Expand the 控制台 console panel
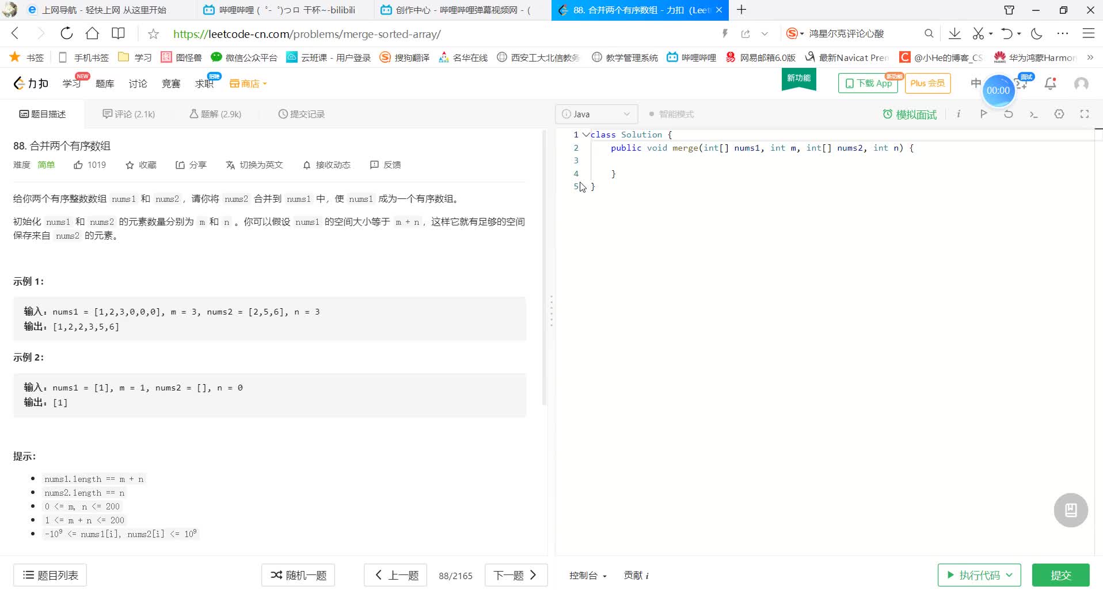Viewport: 1103px width, 590px height. (x=588, y=575)
